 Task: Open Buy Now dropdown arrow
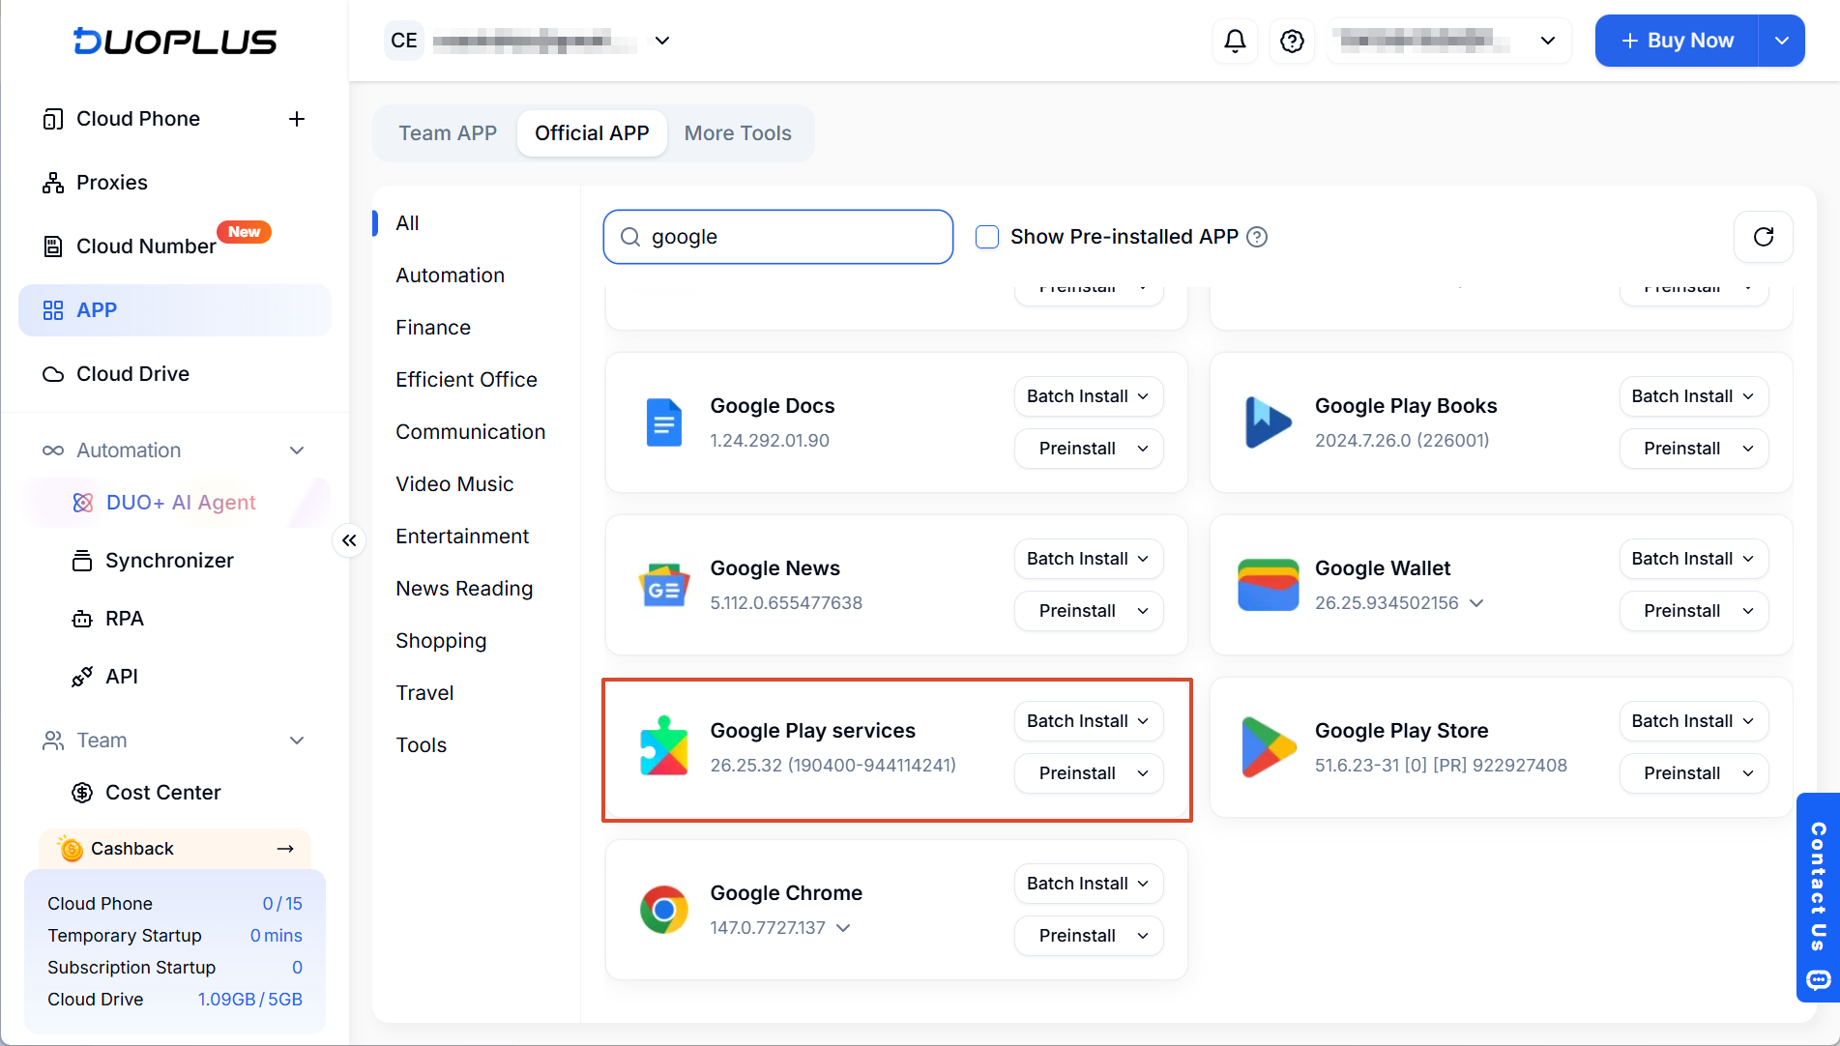[1782, 41]
